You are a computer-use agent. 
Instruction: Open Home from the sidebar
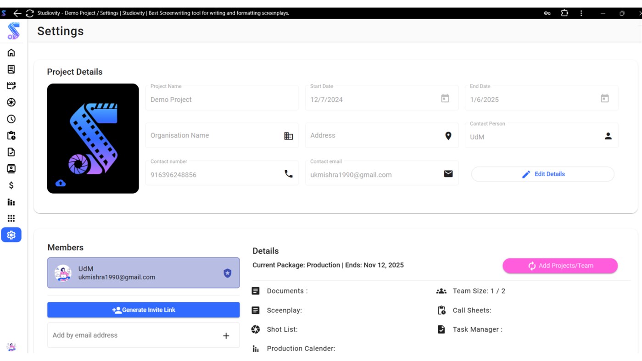coord(11,52)
